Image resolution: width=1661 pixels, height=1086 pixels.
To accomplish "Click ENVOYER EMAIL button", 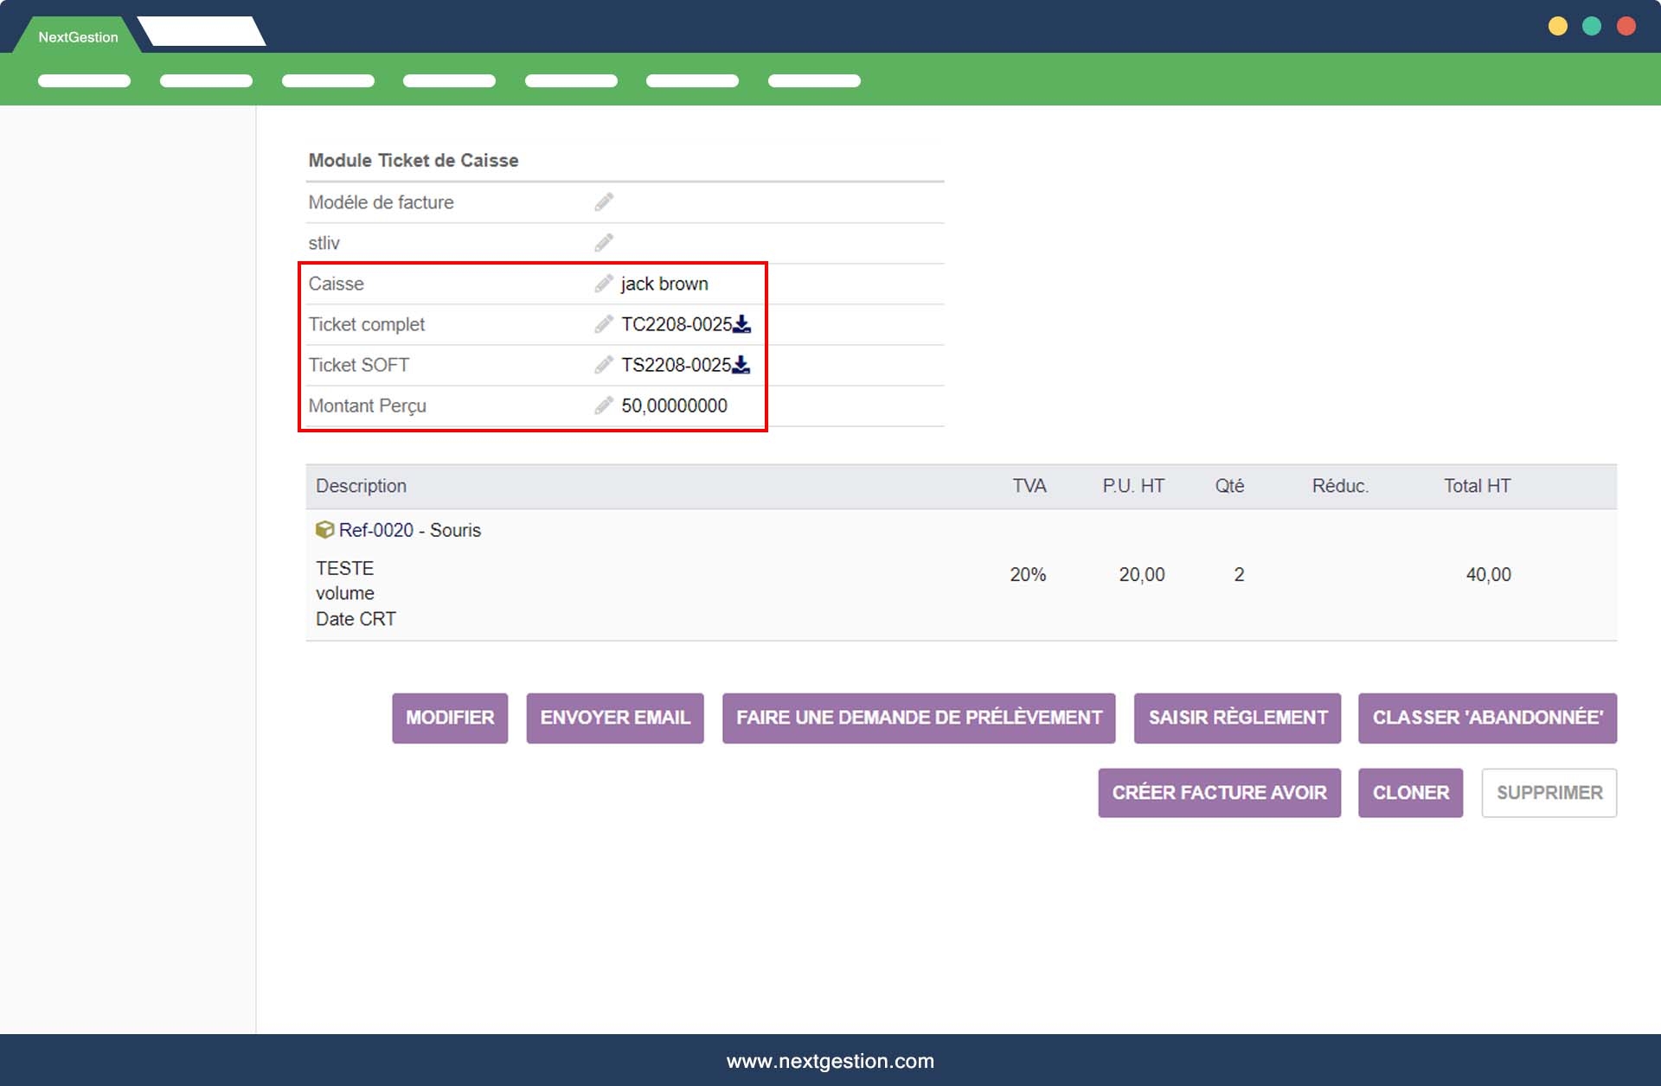I will (x=614, y=718).
